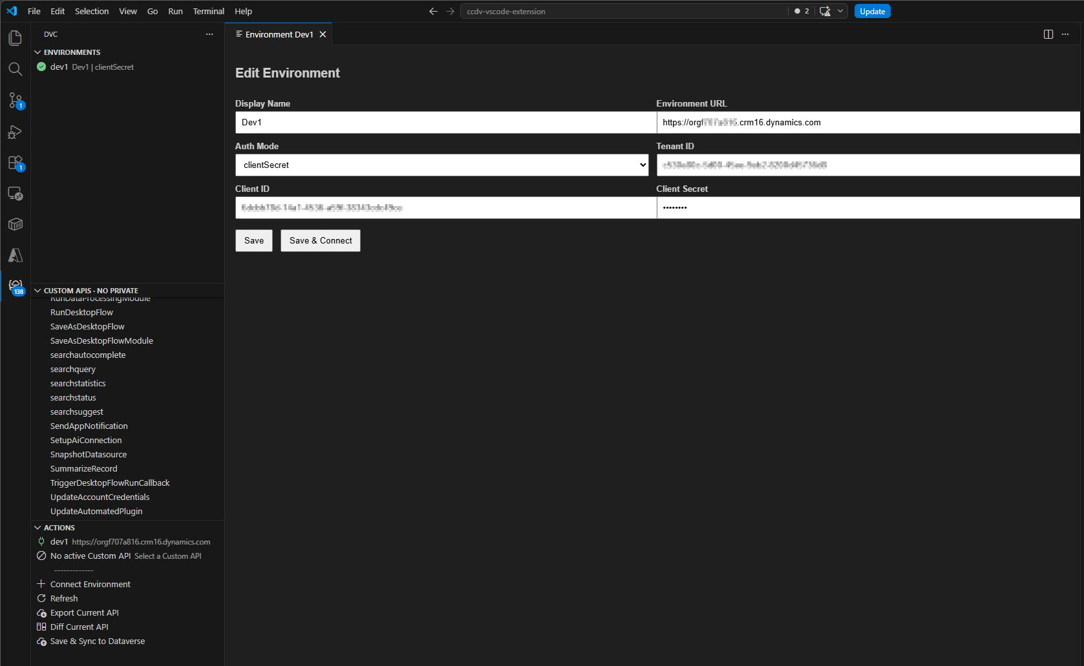Click the green connected check for dev1
The width and height of the screenshot is (1084, 666).
click(41, 67)
